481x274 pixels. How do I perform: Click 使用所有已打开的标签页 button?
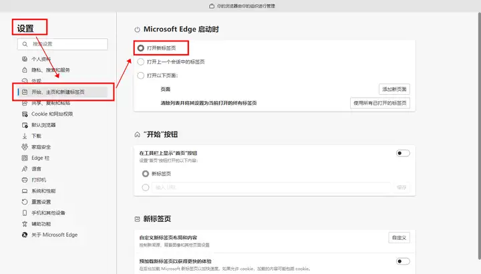click(x=379, y=103)
